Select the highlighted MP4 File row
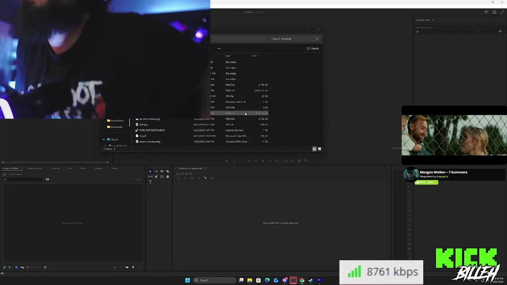The height and width of the screenshot is (285, 507). (x=239, y=113)
